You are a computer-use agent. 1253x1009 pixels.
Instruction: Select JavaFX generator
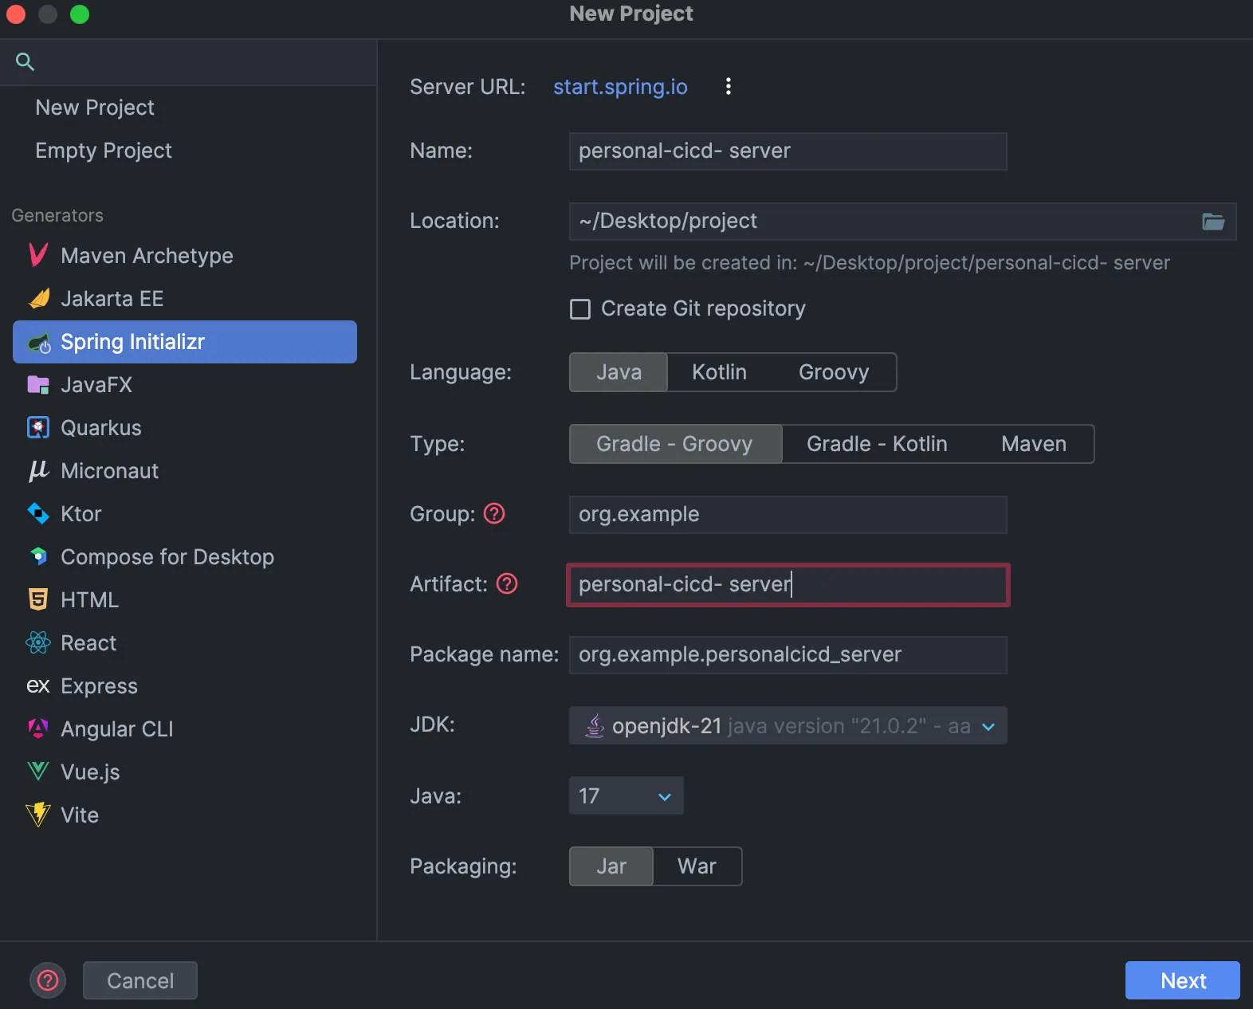pos(185,385)
